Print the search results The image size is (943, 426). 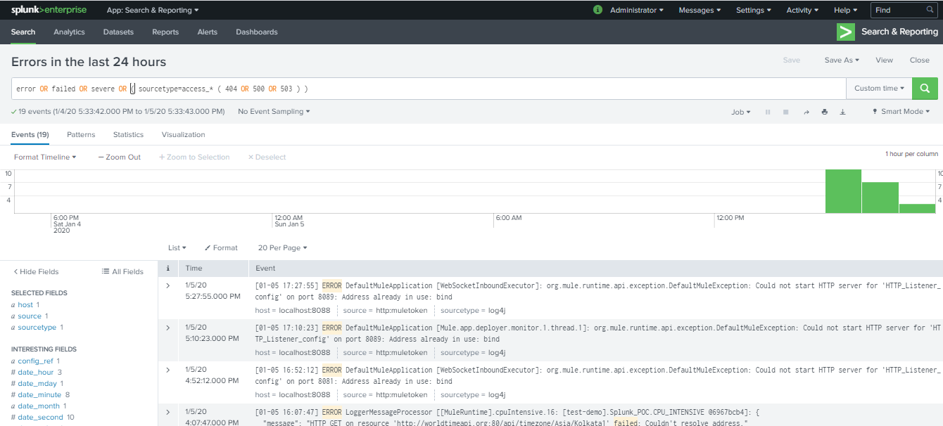[x=825, y=112]
